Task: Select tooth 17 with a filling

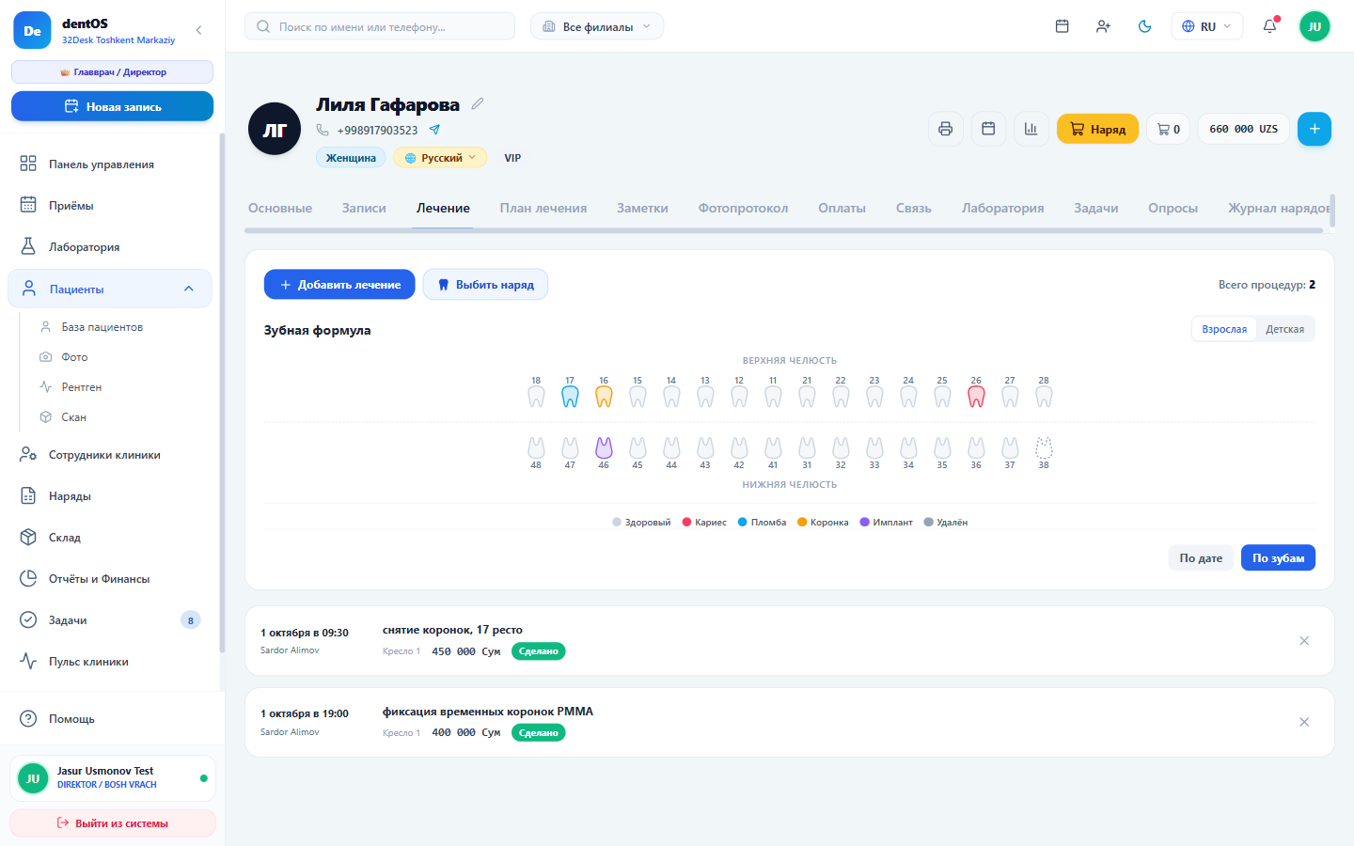Action: point(570,397)
